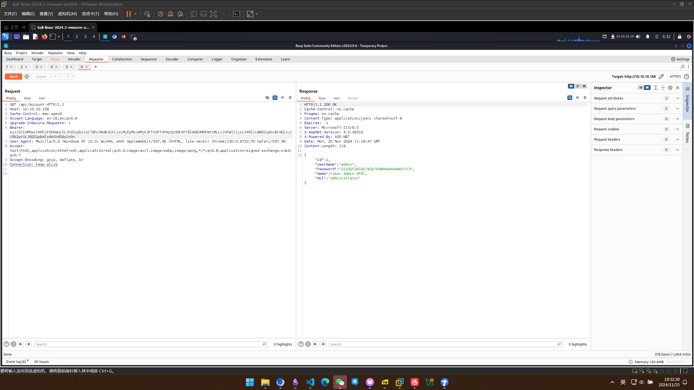Screen dimensions: 694x390
Task: Toggle newline display icon in Response panel
Action: [577, 98]
